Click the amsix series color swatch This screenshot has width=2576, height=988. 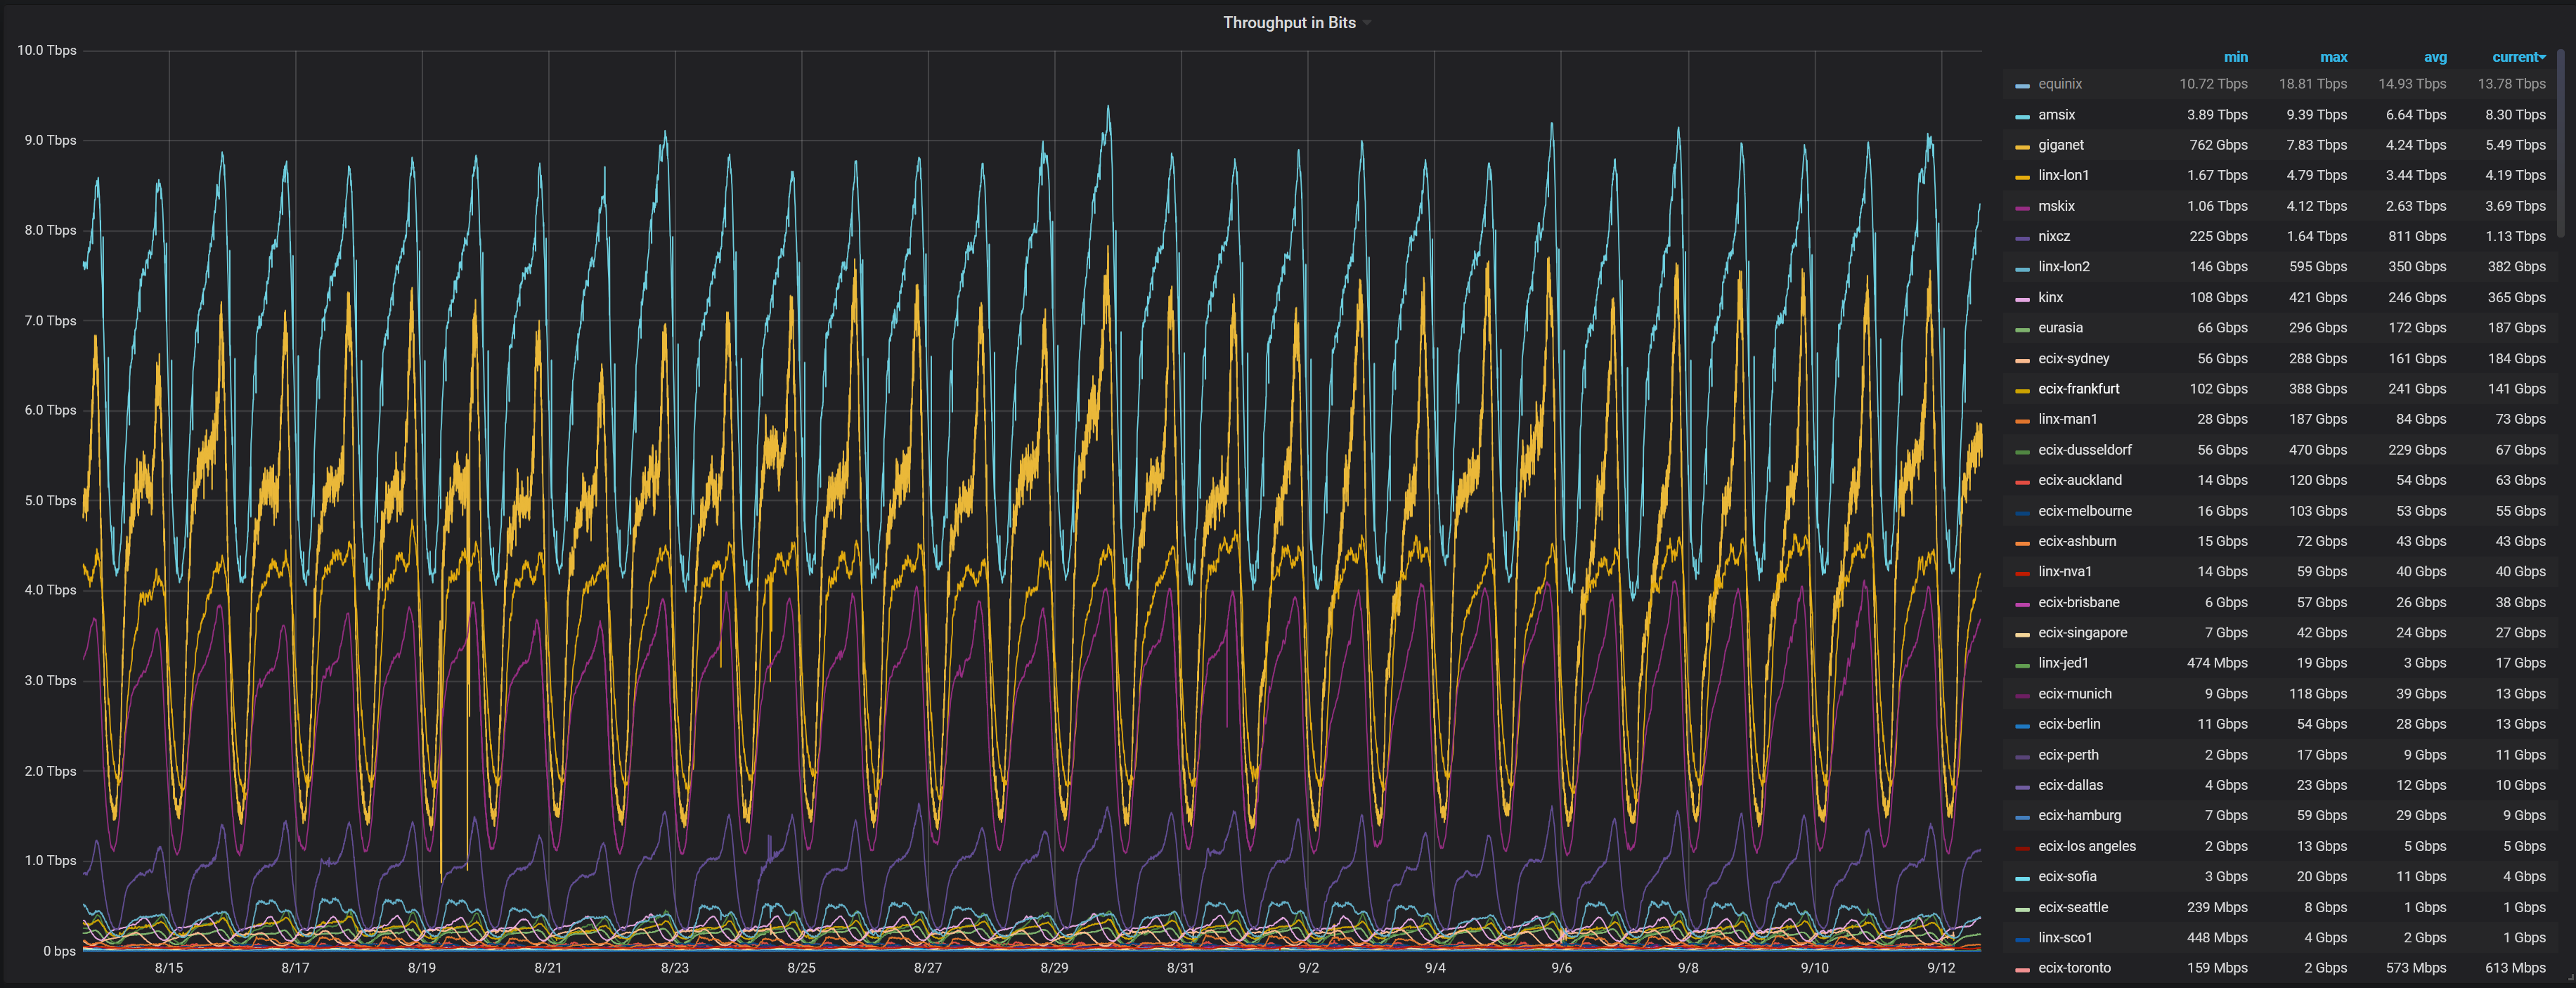point(2022,116)
